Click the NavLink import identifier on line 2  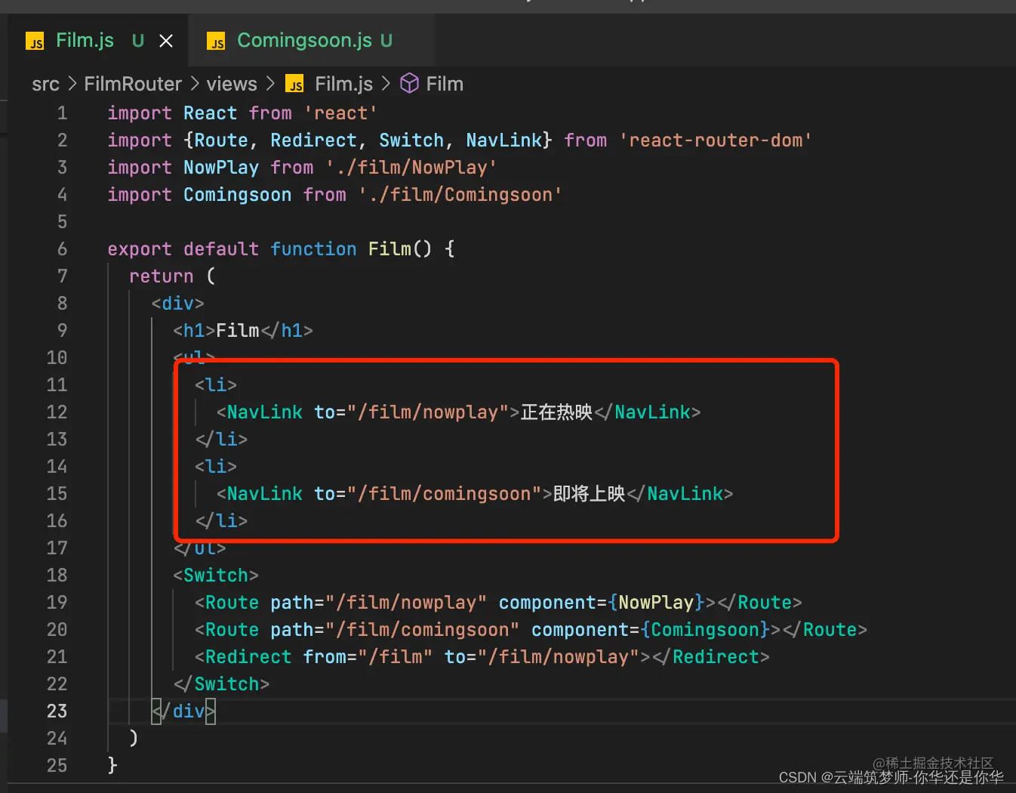503,140
